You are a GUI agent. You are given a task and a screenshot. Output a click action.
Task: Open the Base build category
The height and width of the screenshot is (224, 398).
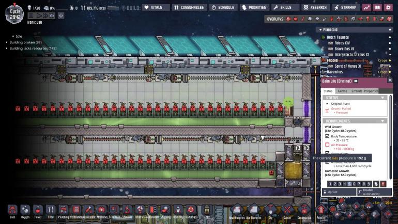coord(12,211)
